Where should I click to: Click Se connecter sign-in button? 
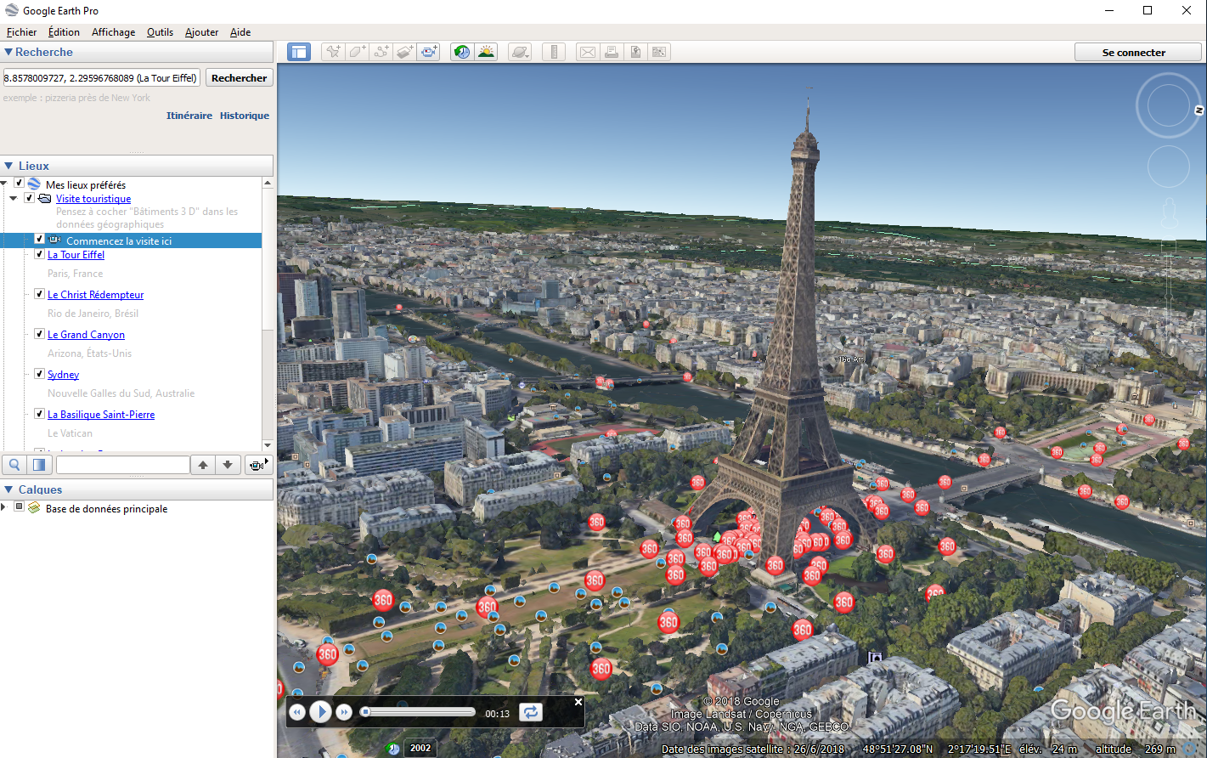1138,52
